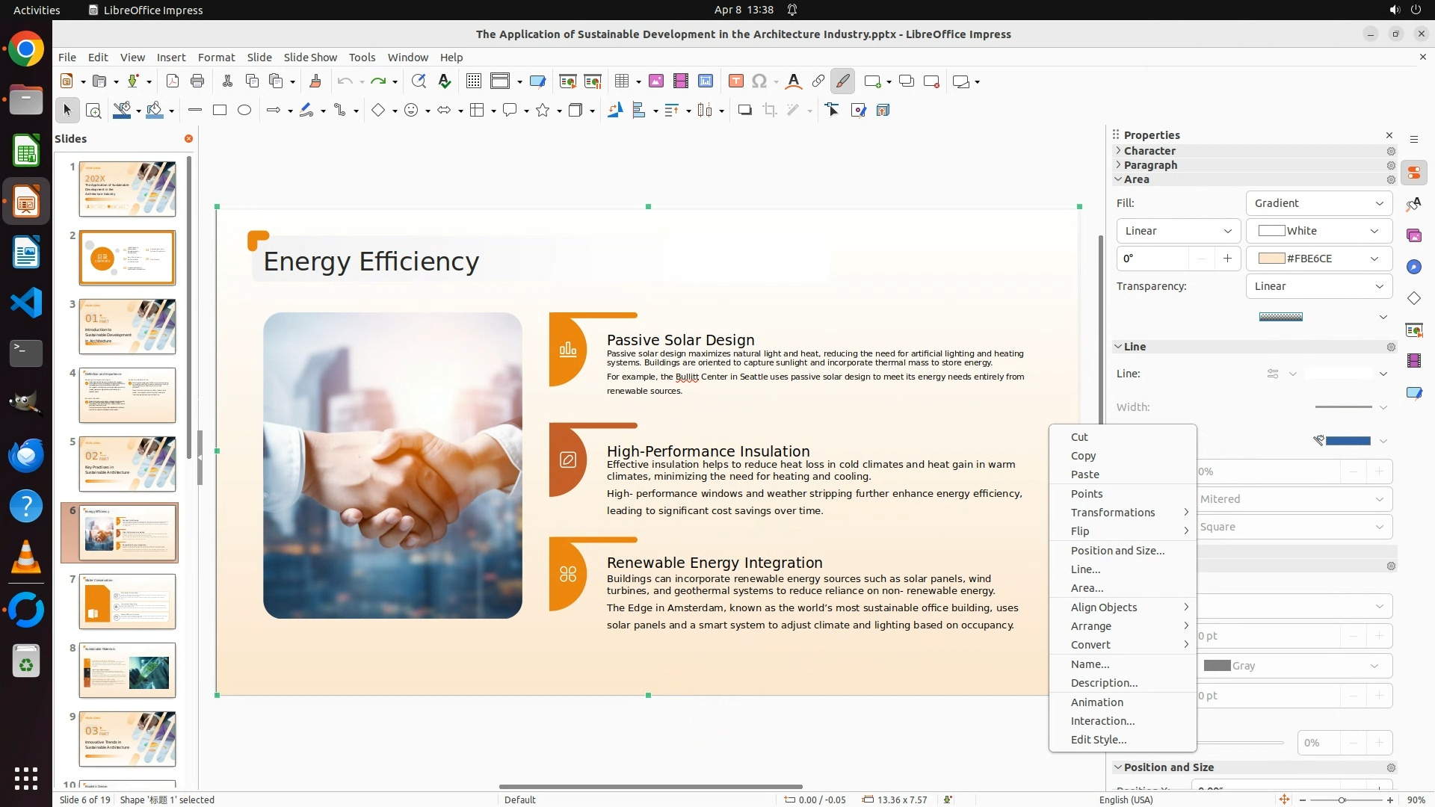The height and width of the screenshot is (807, 1435).
Task: Toggle Shadow on selected shape
Action: coord(744,111)
